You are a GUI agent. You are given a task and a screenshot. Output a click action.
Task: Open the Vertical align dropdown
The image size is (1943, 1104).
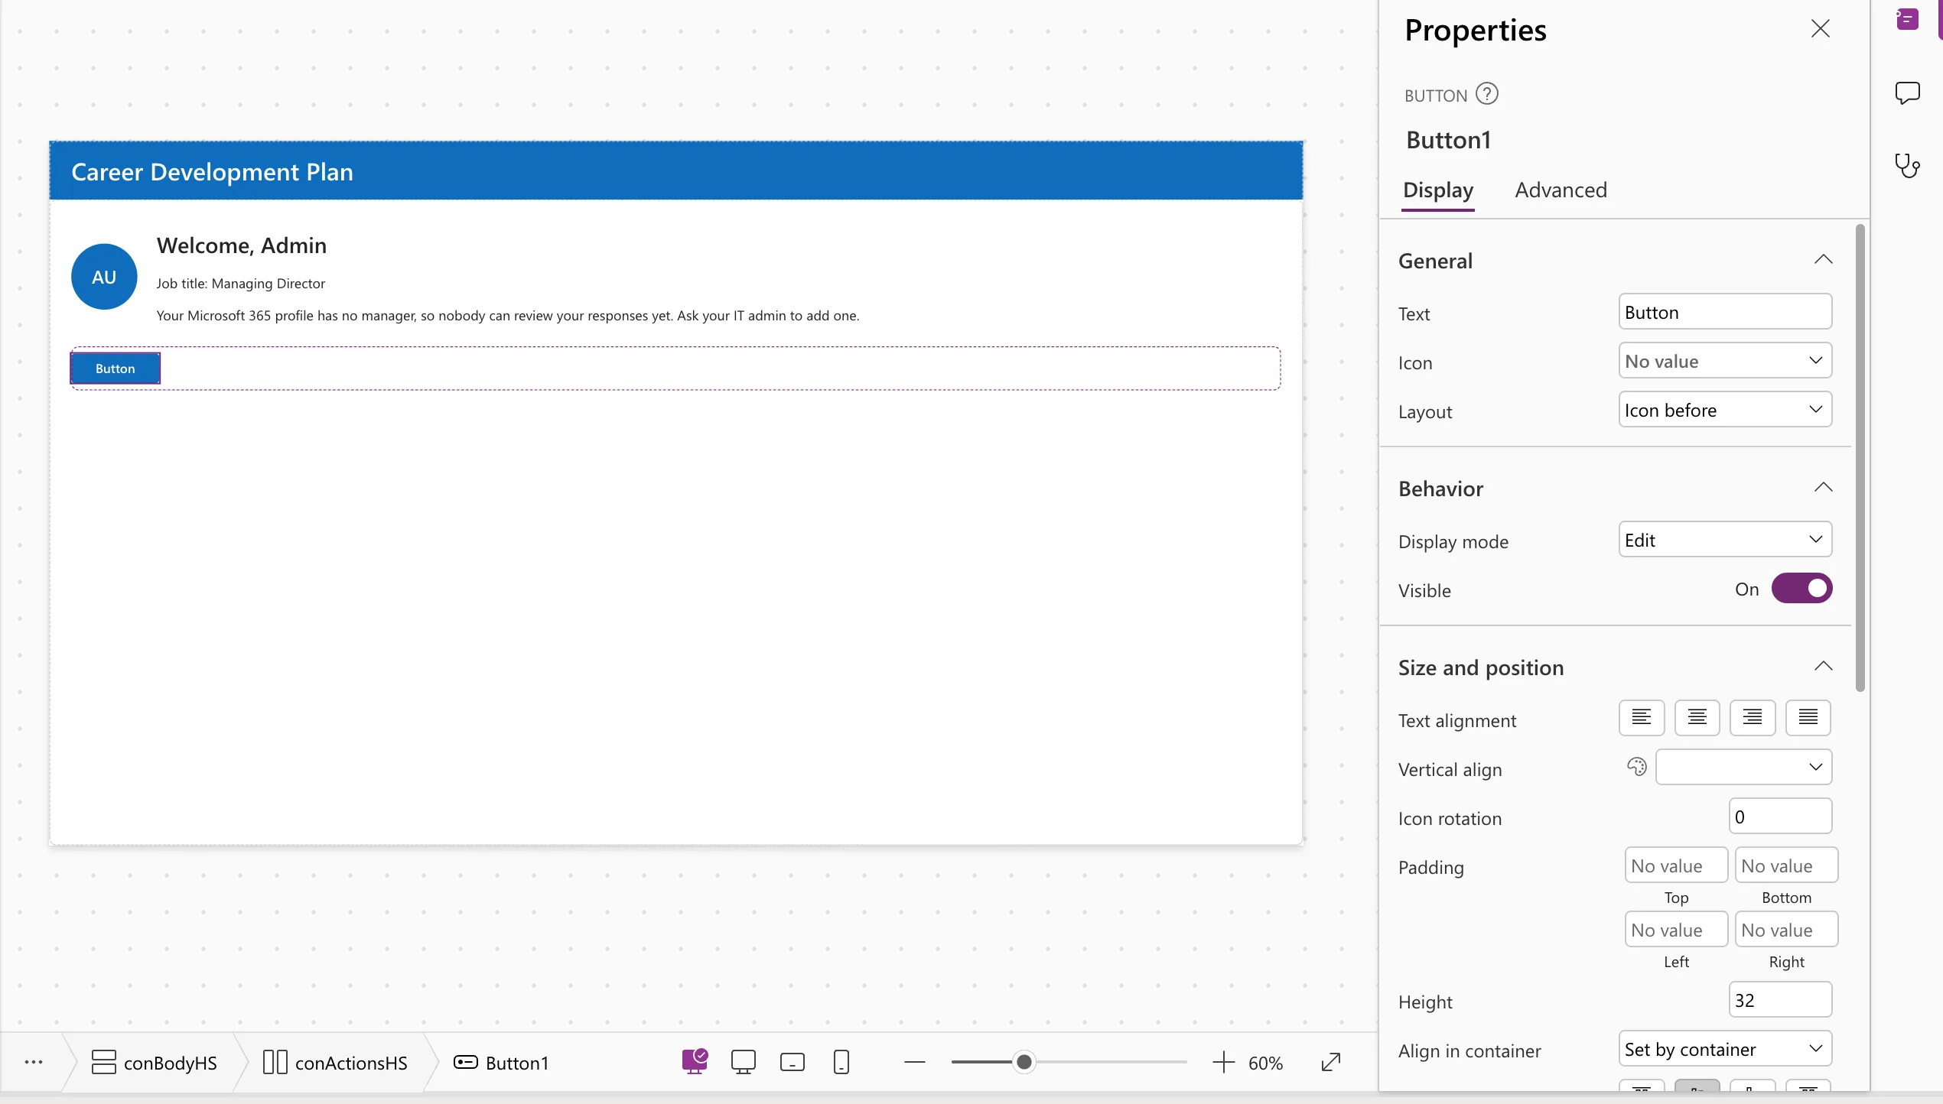click(1743, 768)
